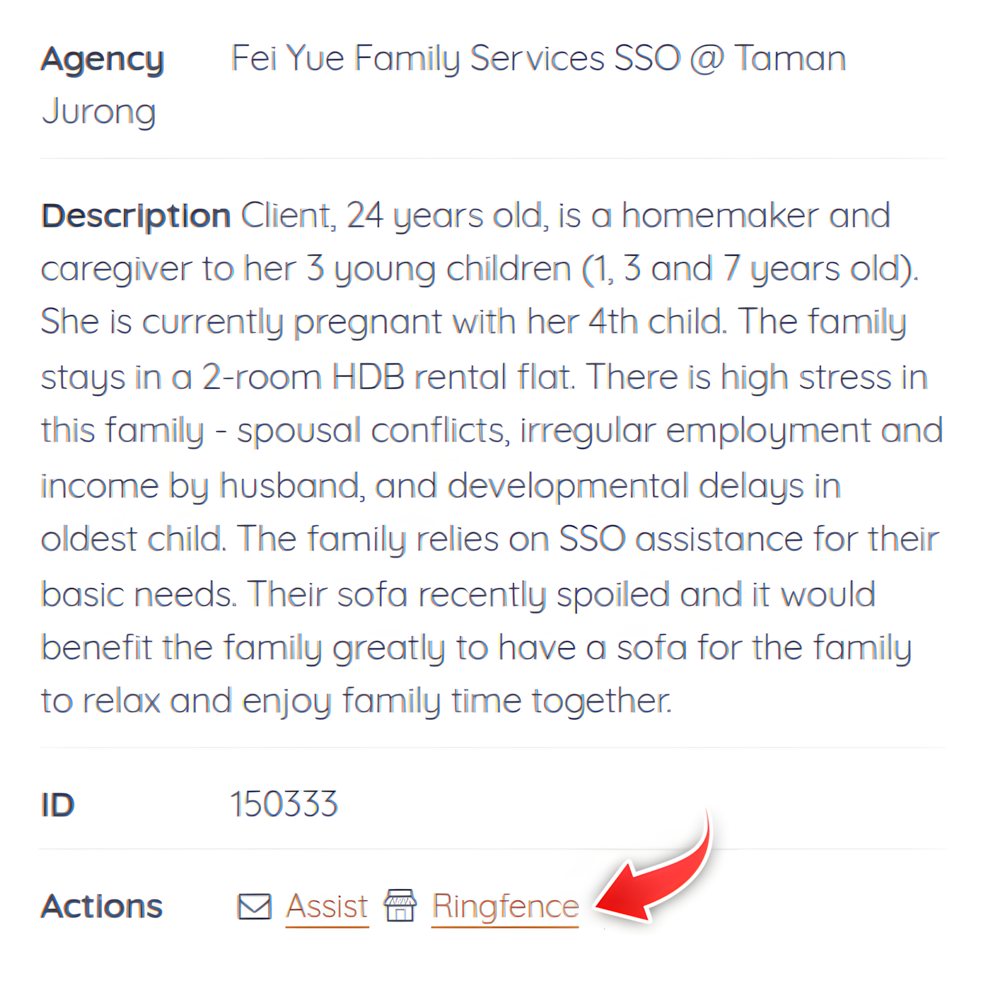The image size is (984, 984).
Task: Click the phrase "spousal conflicts" in the description
Action: click(x=371, y=430)
